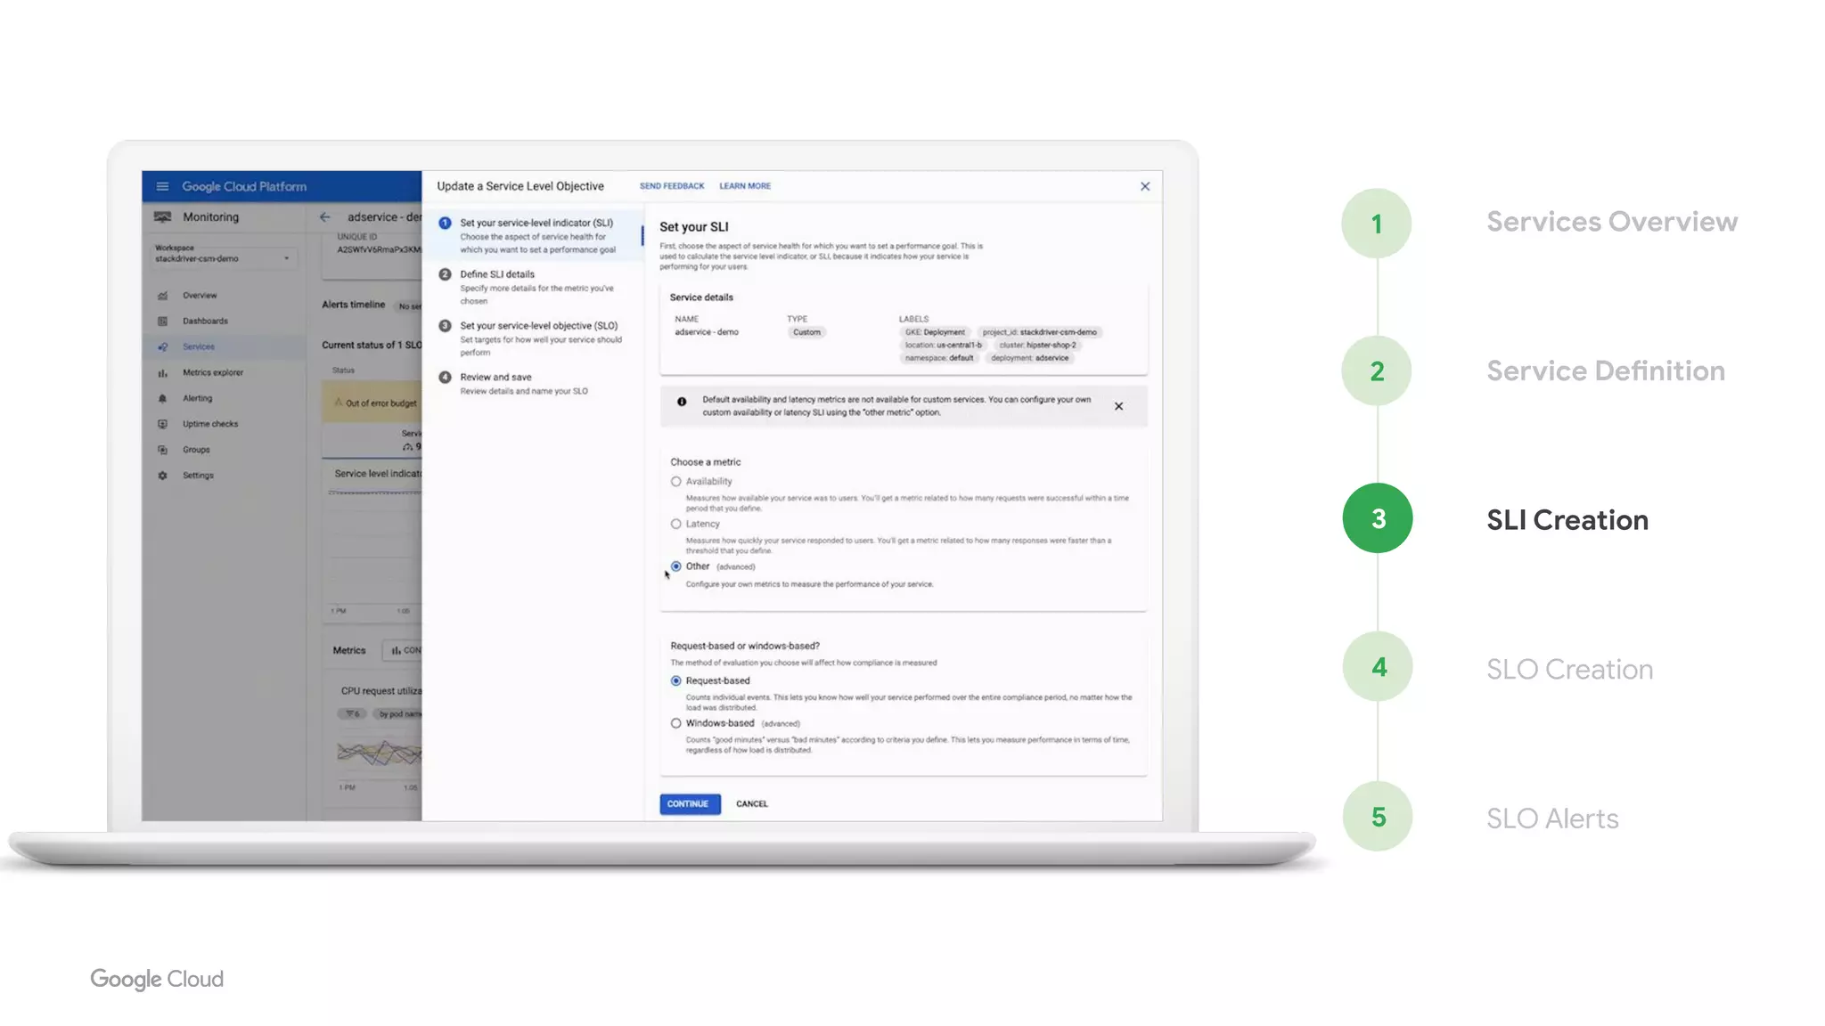Click the Uptime checks icon
The image size is (1825, 1026).
pyautogui.click(x=162, y=424)
